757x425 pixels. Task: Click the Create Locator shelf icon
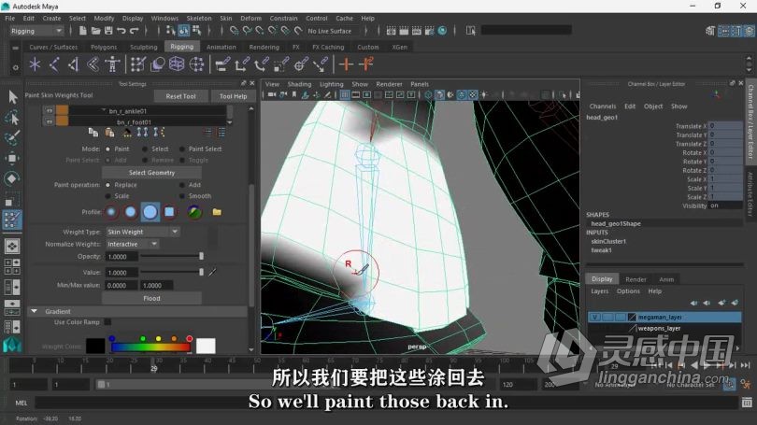click(35, 64)
